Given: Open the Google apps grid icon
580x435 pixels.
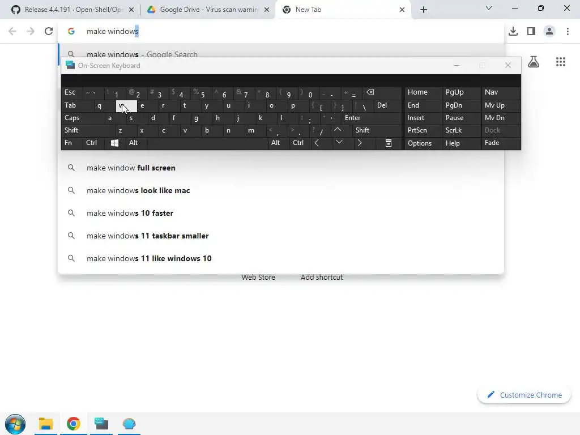Looking at the screenshot, I should pyautogui.click(x=561, y=62).
